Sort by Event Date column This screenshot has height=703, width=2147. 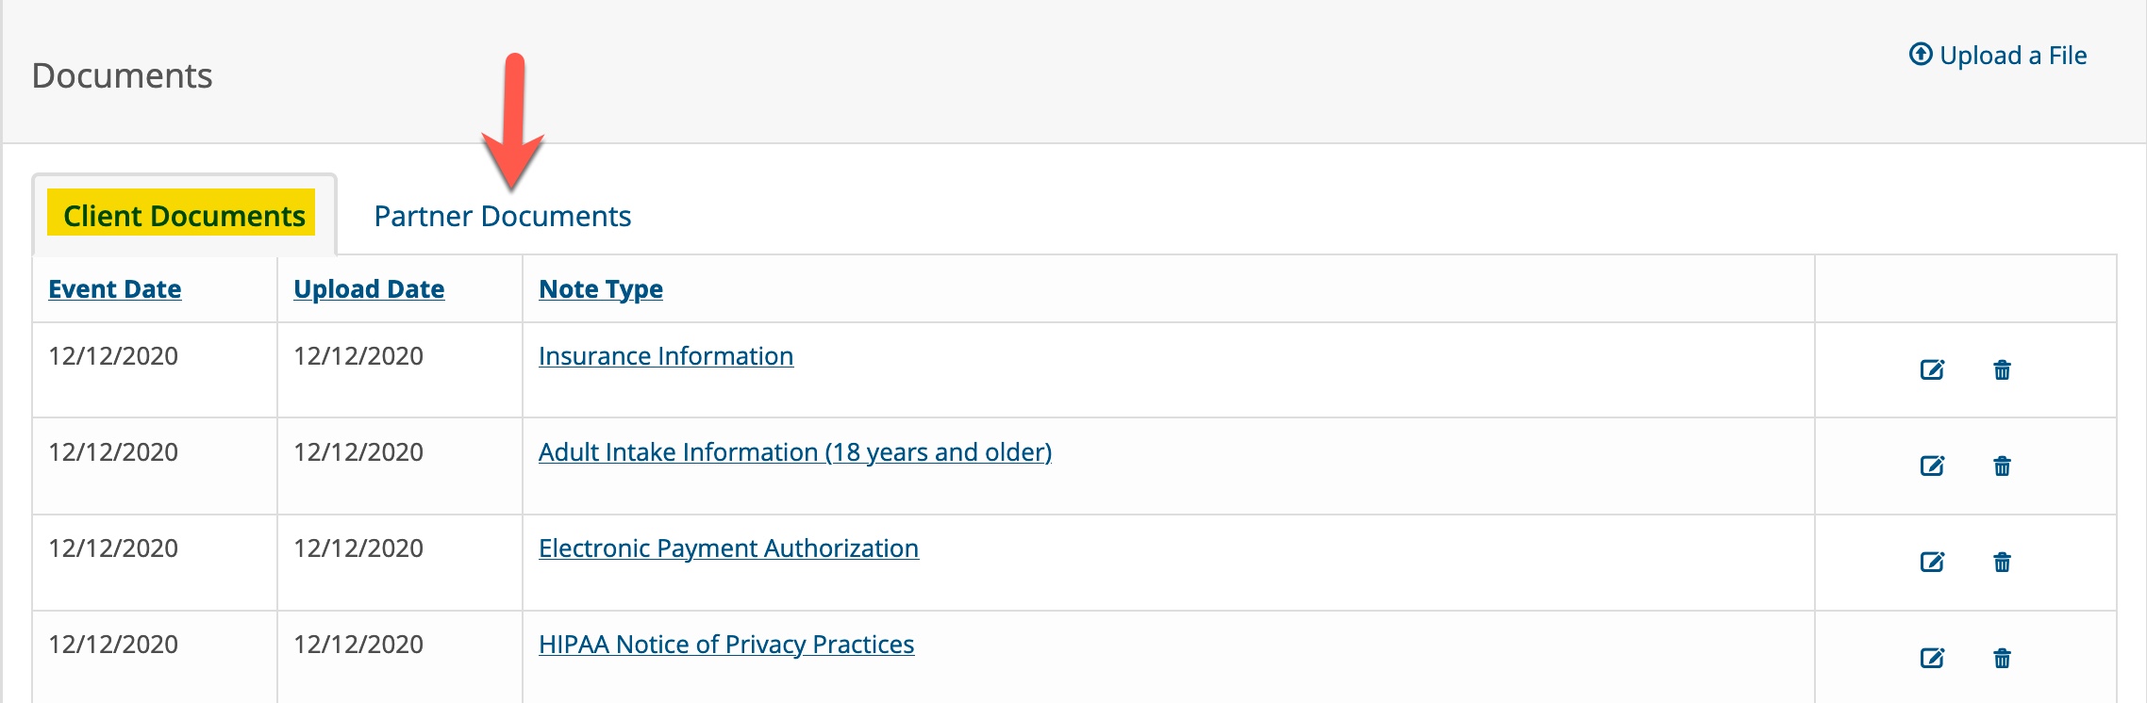(114, 289)
